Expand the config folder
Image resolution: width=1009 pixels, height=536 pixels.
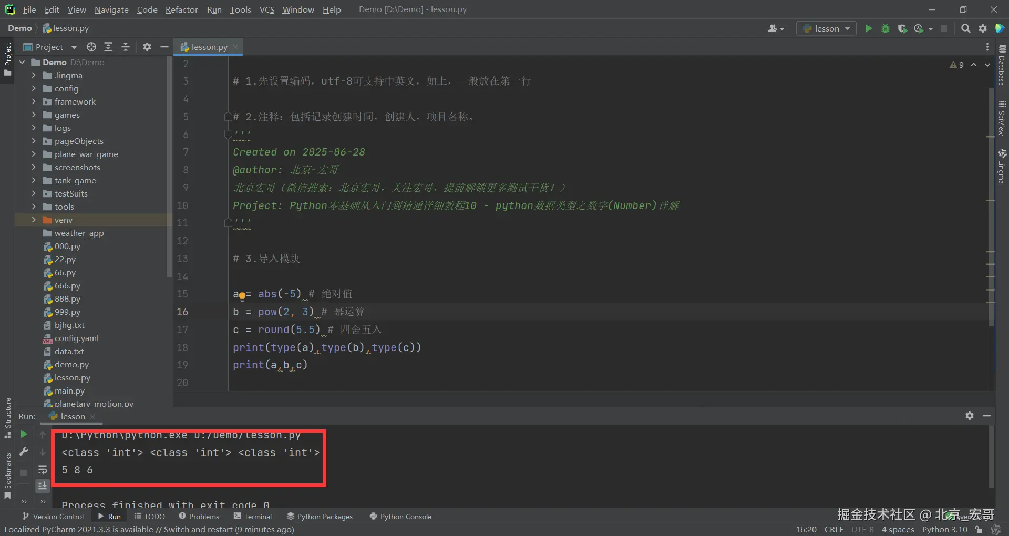(x=34, y=88)
